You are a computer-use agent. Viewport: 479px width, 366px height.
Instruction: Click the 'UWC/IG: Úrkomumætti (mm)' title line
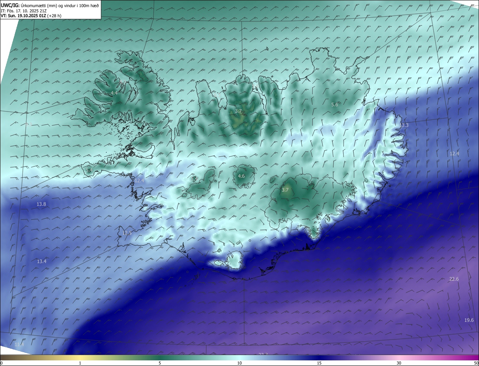50,5
